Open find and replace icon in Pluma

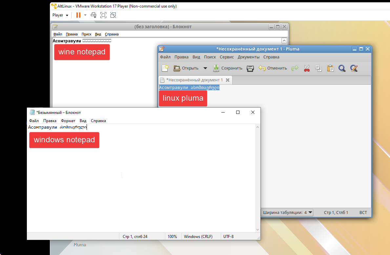pyautogui.click(x=354, y=68)
